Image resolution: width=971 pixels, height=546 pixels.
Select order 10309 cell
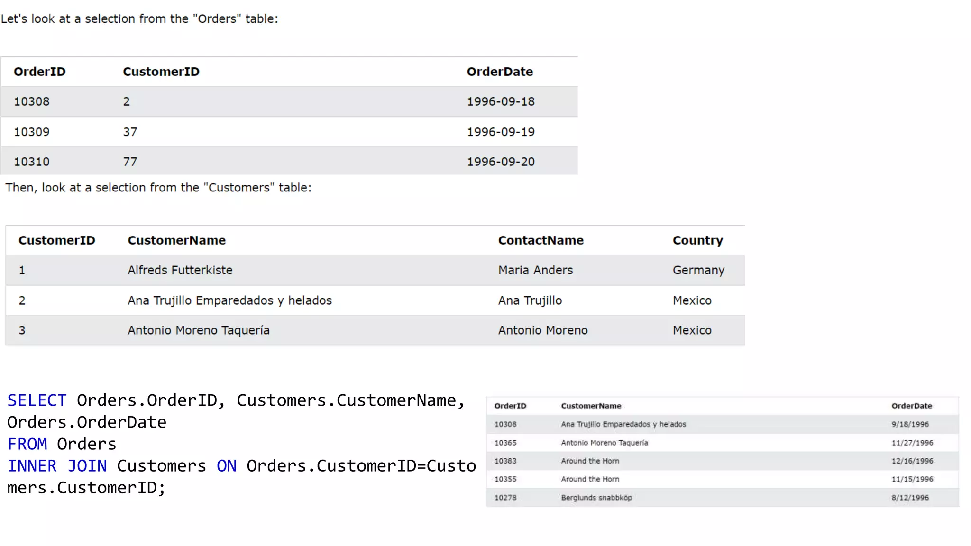(x=32, y=132)
